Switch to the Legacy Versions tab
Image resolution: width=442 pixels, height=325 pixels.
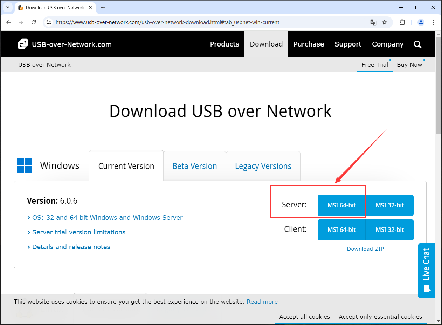[263, 166]
